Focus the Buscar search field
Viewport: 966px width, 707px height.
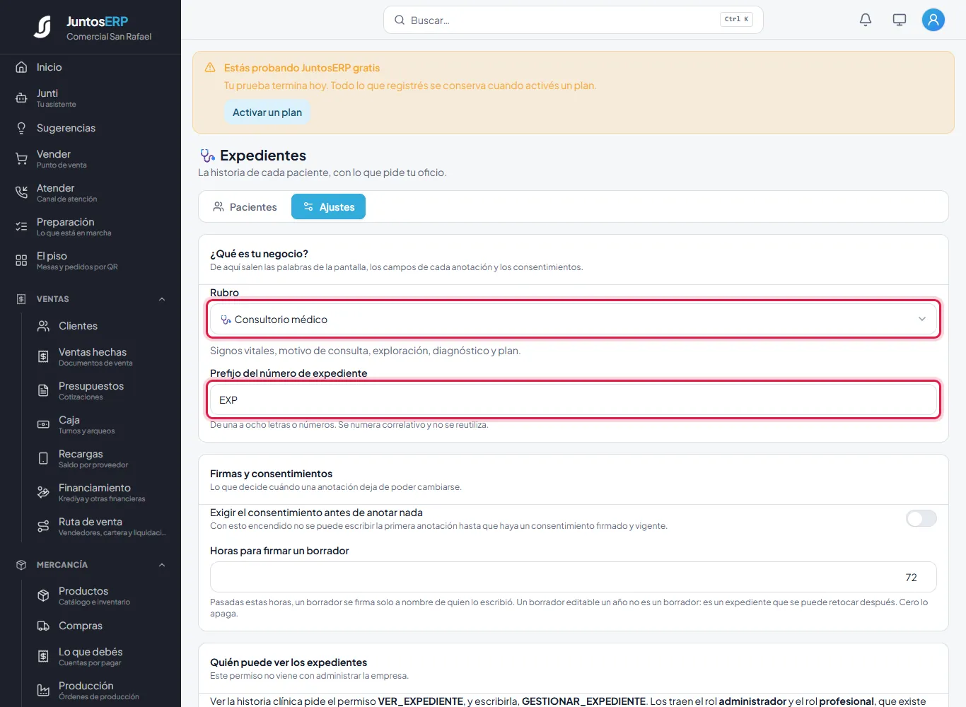click(x=574, y=20)
